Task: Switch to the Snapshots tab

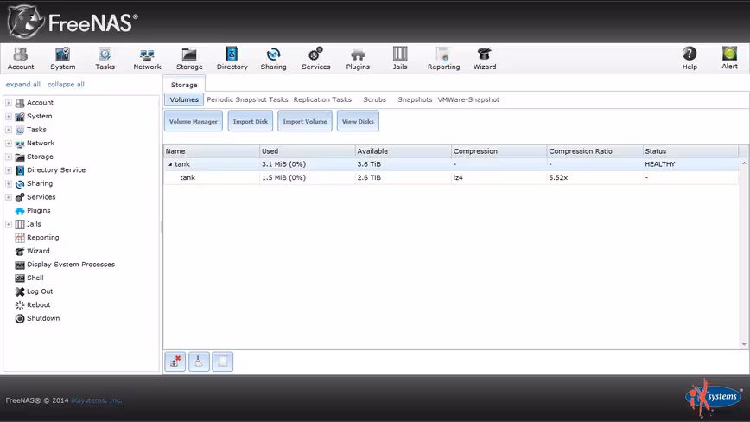Action: tap(415, 99)
